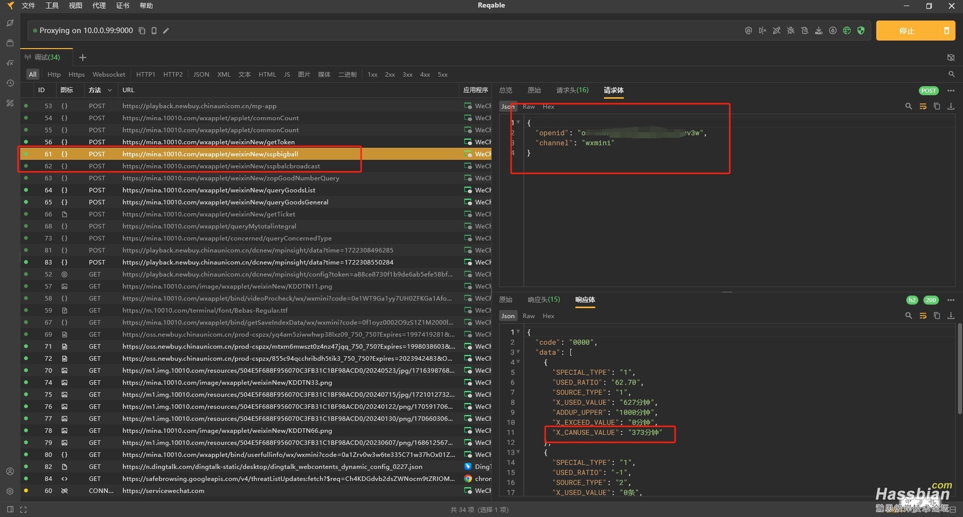963x517 pixels.
Task: Filter traffic by JSON type
Action: click(201, 75)
